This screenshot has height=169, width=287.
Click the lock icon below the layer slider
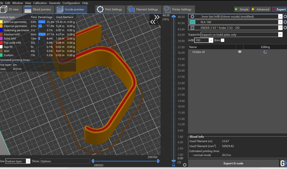[x=174, y=165]
